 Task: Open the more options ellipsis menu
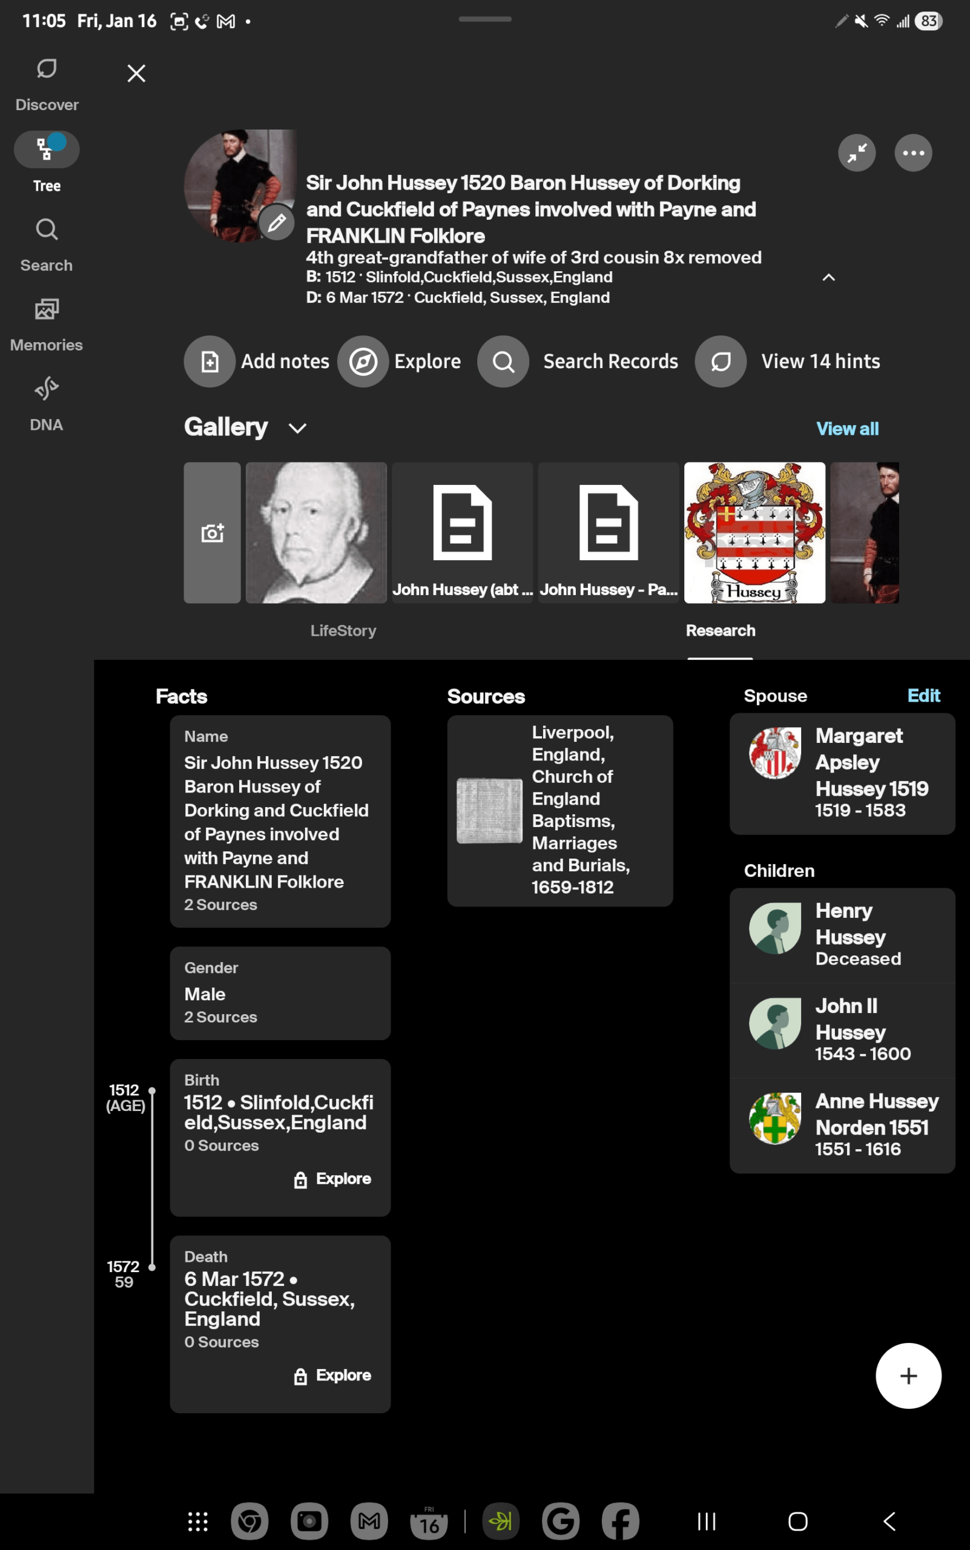pos(913,153)
